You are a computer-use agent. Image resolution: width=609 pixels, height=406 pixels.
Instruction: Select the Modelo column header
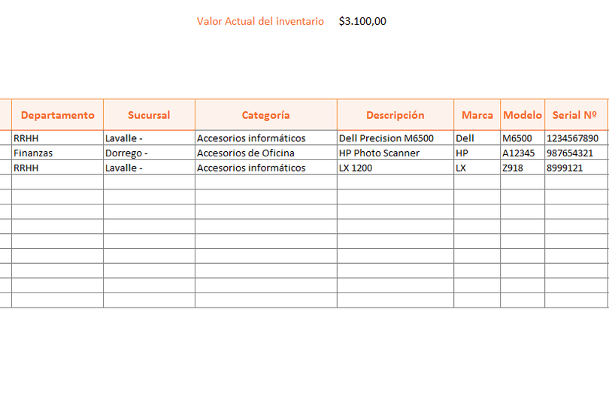(523, 115)
